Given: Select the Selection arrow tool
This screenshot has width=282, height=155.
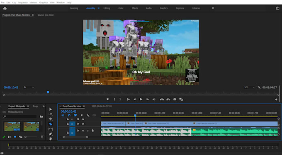Looking at the screenshot, I should coord(51,109).
